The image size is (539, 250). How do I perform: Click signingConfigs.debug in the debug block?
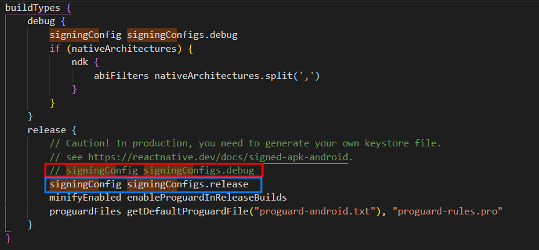click(182, 35)
